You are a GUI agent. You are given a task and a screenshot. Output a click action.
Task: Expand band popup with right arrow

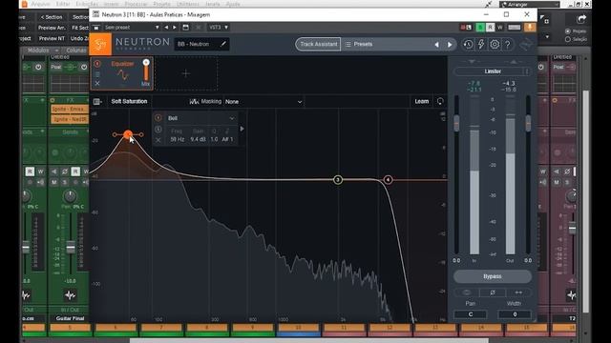tap(242, 129)
